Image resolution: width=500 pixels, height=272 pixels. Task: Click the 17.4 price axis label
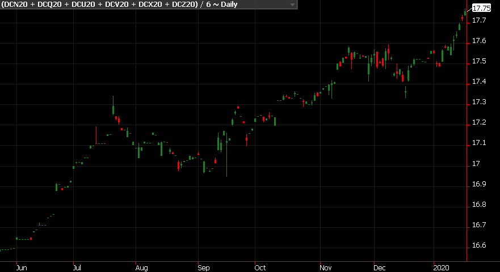click(x=479, y=82)
